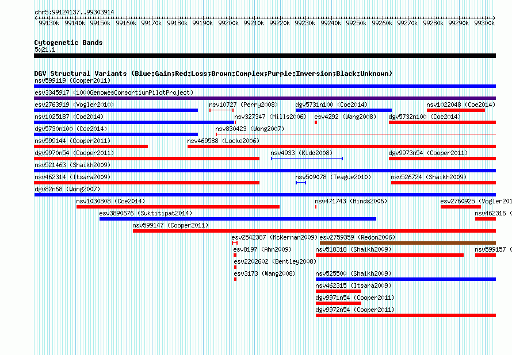Screen dimensions: 512x355
Task: Open nsv462315 (Itsara2009) label
Action: pos(353,285)
